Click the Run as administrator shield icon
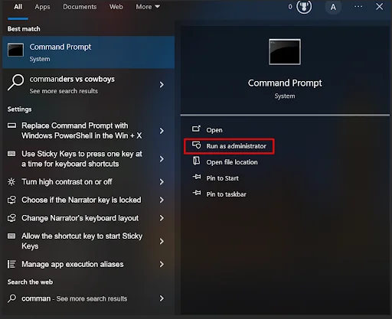The image size is (392, 319). 197,145
